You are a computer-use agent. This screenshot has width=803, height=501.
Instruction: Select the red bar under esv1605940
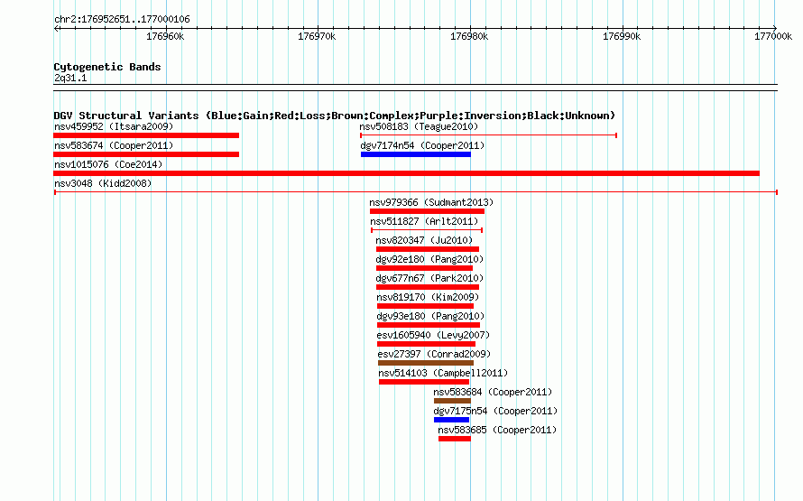coord(426,344)
